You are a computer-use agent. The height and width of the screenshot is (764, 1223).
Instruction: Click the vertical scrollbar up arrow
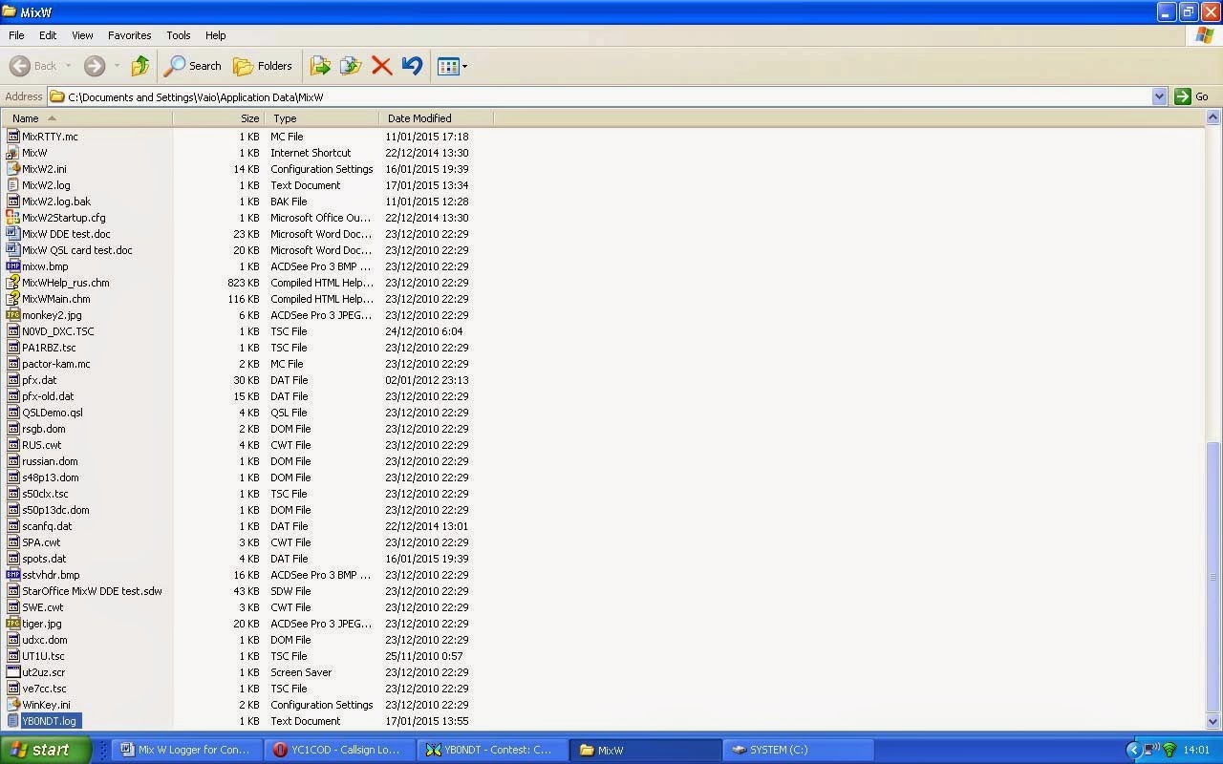[1213, 117]
